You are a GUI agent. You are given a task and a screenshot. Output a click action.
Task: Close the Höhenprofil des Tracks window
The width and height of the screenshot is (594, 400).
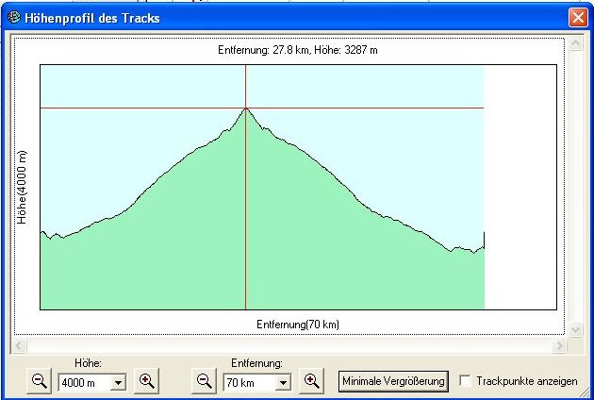pyautogui.click(x=577, y=17)
